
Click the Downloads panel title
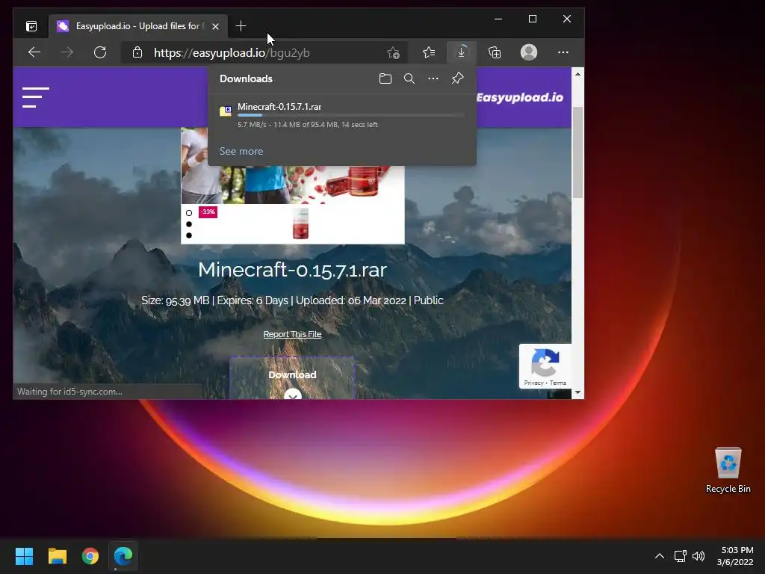[x=246, y=78]
